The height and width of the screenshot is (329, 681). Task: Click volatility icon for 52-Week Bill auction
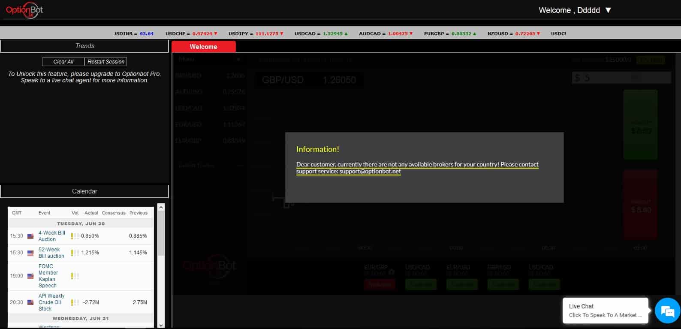[75, 253]
